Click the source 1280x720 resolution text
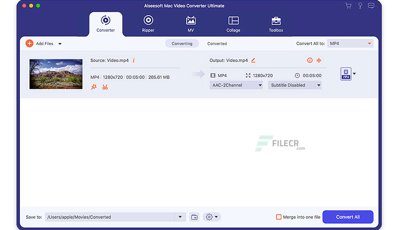The image size is (398, 230). point(113,77)
